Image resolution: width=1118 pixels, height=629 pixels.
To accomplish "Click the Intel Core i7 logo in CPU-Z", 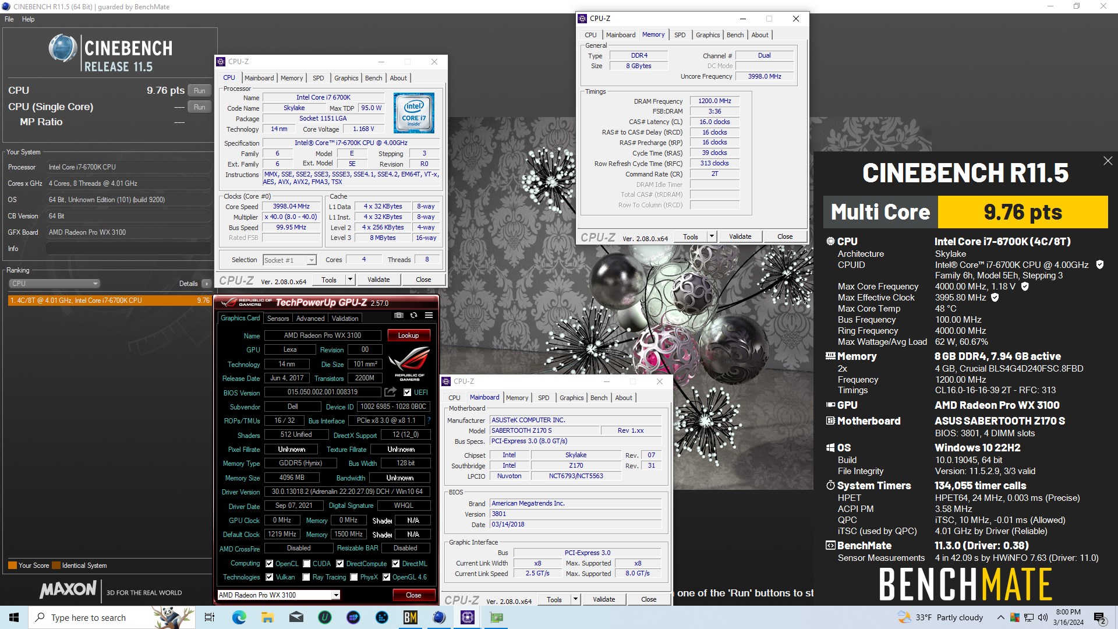I will point(413,112).
